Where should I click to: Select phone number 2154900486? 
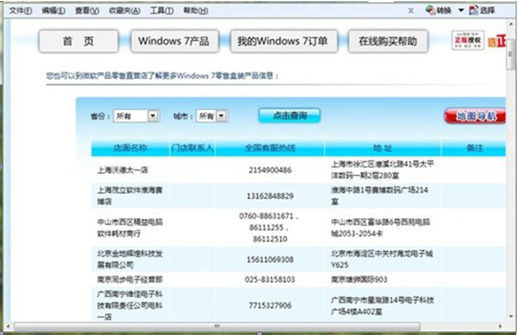point(270,170)
